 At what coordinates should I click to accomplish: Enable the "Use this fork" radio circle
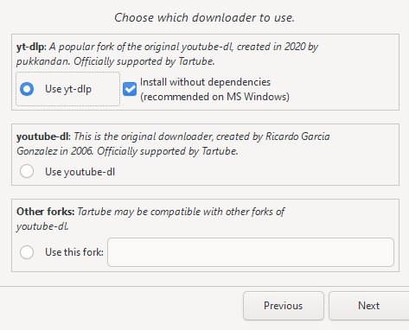click(x=27, y=252)
